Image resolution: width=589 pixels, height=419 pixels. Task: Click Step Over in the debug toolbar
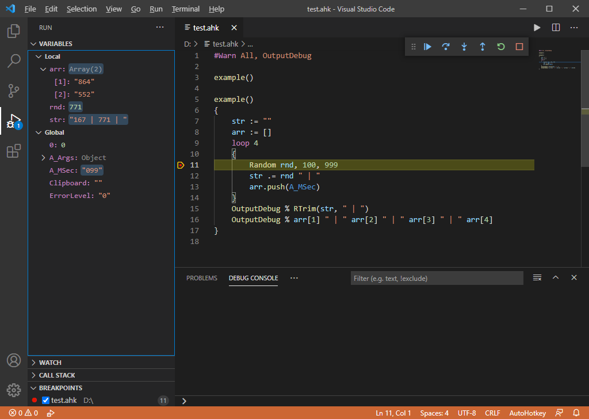[446, 47]
